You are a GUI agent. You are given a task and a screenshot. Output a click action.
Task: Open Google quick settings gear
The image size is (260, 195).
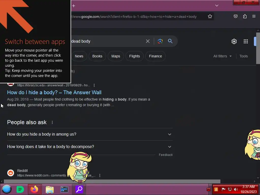tap(234, 41)
